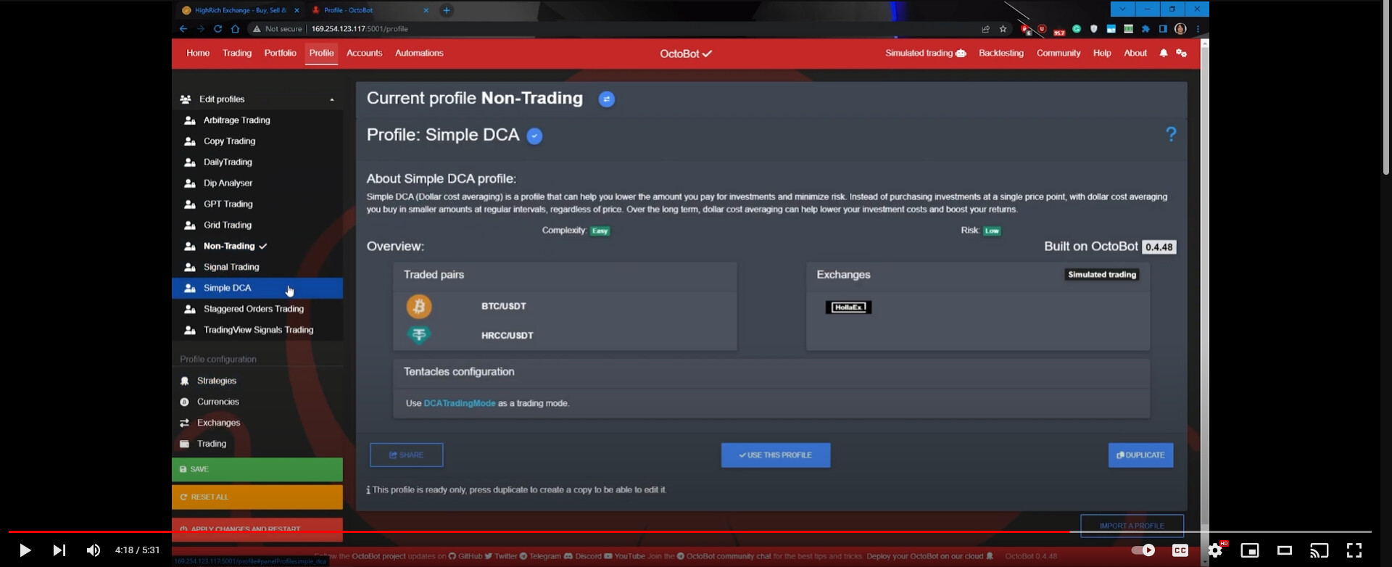This screenshot has height=567, width=1392.
Task: Click the YouTube settings gear icon
Action: pos(1215,550)
